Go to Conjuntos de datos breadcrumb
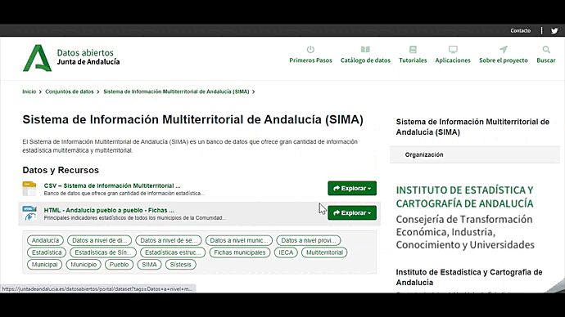The image size is (565, 317). (x=69, y=92)
